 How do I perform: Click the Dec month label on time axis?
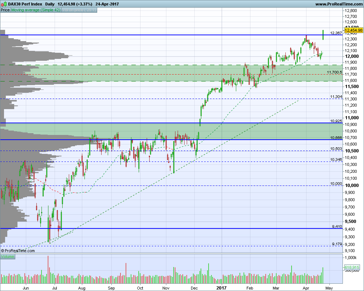(x=194, y=288)
